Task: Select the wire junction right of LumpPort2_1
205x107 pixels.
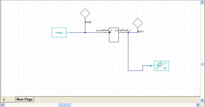Action: coord(128,32)
